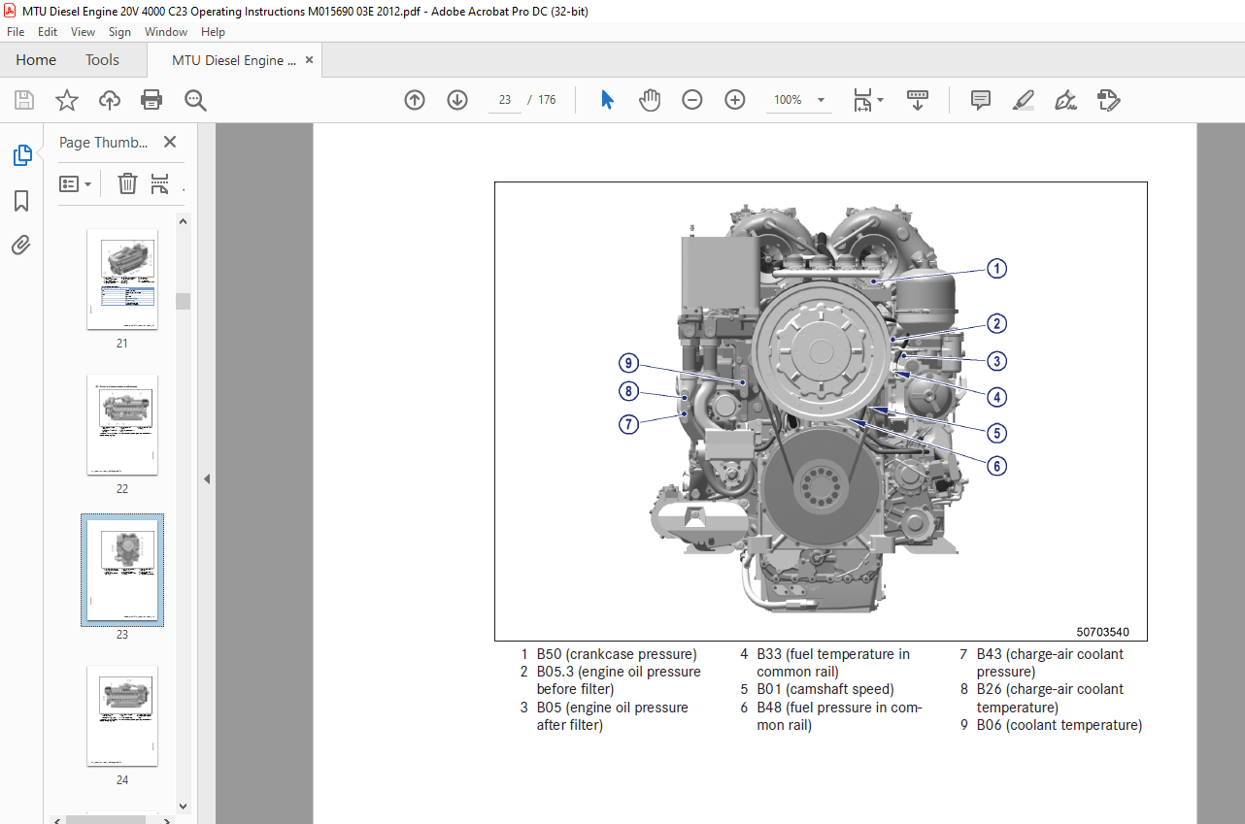Enable scrolling mode keyboard icon
Screen dimensions: 1245x824
[x=918, y=100]
